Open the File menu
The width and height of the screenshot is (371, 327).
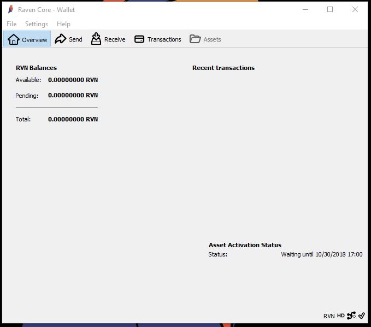coord(11,24)
